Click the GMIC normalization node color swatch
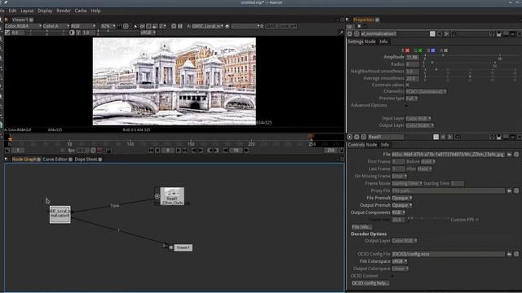 coord(432,34)
